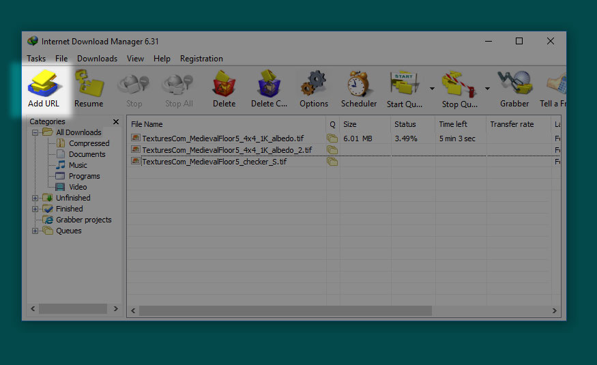Click the Resume toolbar icon

click(x=89, y=83)
